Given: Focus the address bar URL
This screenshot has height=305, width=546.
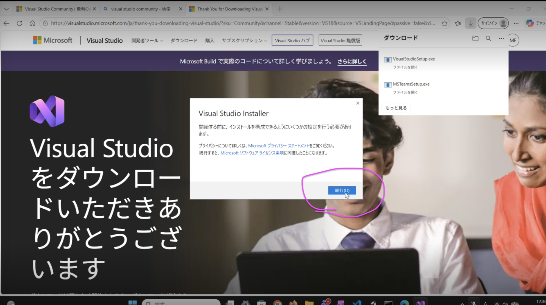Looking at the screenshot, I should (243, 23).
